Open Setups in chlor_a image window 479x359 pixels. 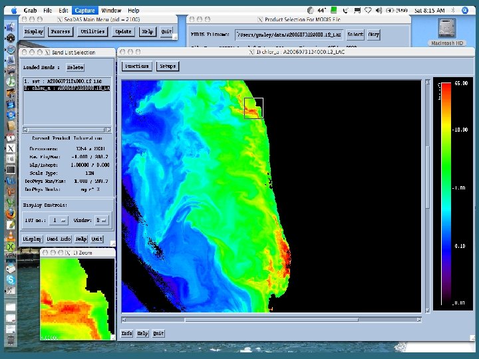(168, 66)
